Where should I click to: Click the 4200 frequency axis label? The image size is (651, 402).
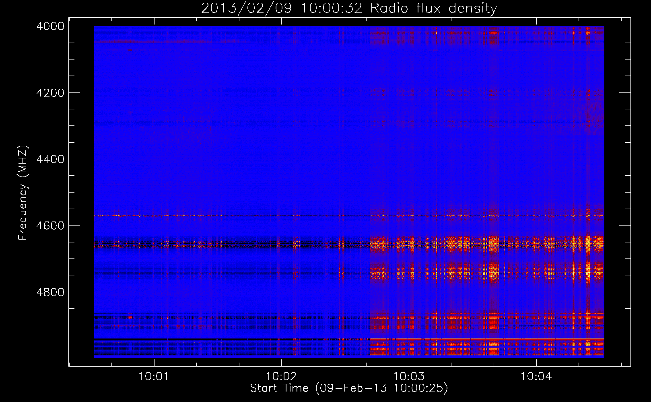pyautogui.click(x=50, y=93)
